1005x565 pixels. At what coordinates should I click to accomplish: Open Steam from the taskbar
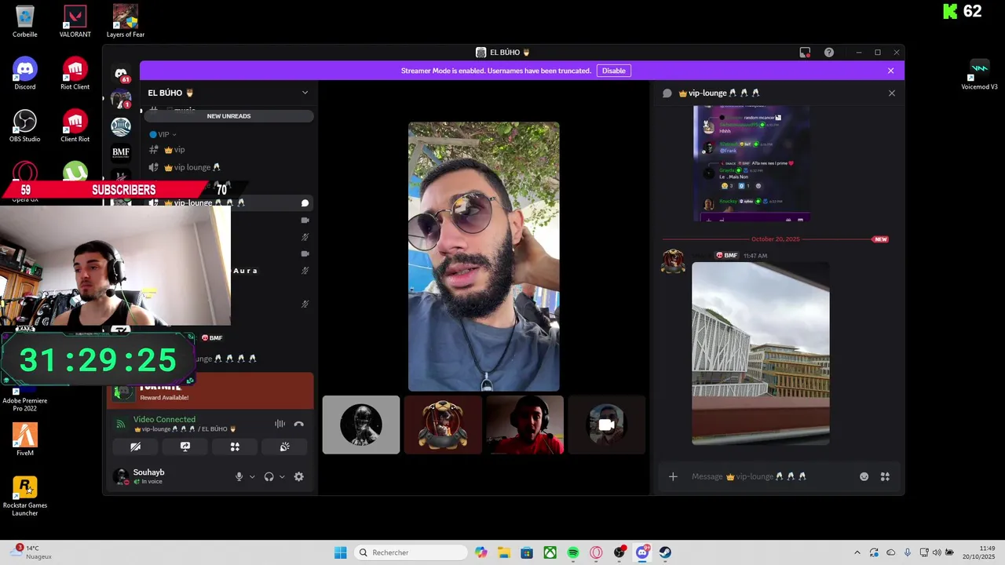click(x=665, y=552)
